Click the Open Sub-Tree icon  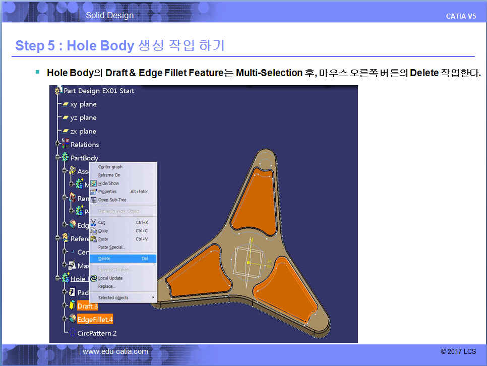coord(93,200)
